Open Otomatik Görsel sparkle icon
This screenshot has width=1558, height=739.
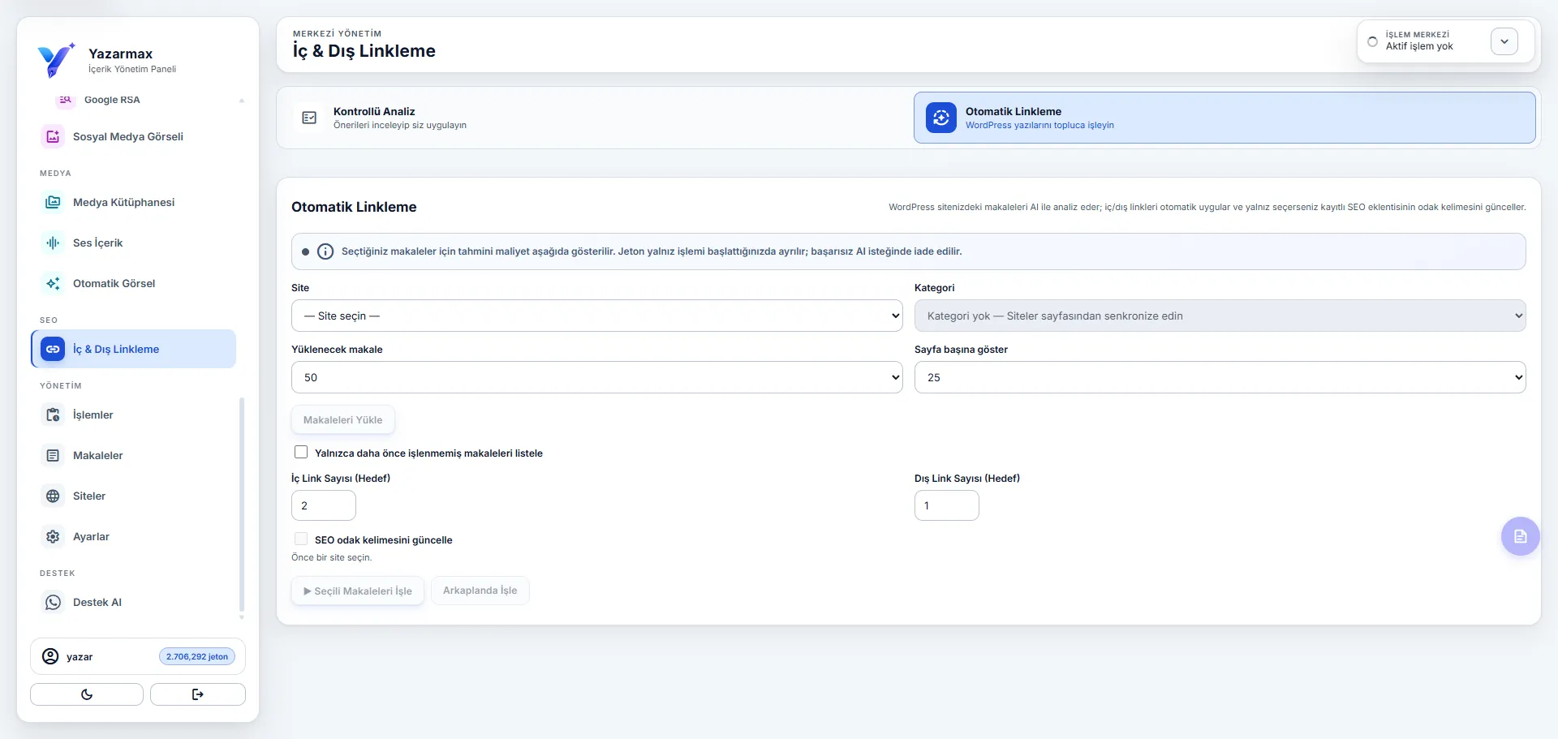pyautogui.click(x=53, y=283)
